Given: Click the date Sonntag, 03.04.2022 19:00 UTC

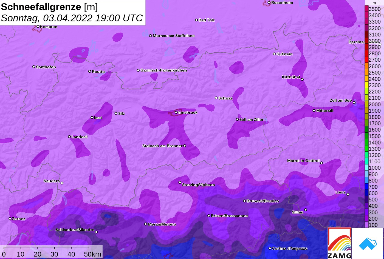Looking at the screenshot, I should point(72,18).
